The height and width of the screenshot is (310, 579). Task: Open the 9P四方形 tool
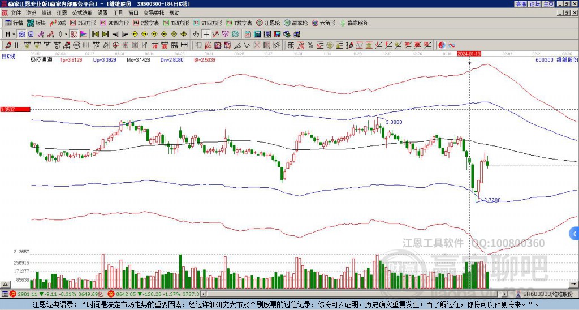coord(114,23)
